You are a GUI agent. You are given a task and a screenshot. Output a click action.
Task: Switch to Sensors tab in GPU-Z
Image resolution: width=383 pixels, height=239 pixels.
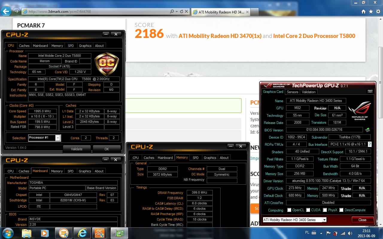(x=292, y=92)
